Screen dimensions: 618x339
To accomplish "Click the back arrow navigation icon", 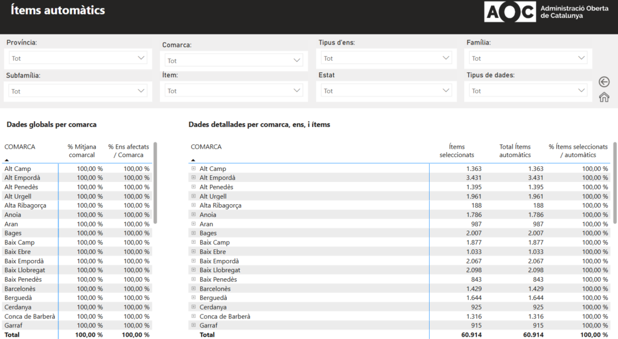I will (x=604, y=82).
